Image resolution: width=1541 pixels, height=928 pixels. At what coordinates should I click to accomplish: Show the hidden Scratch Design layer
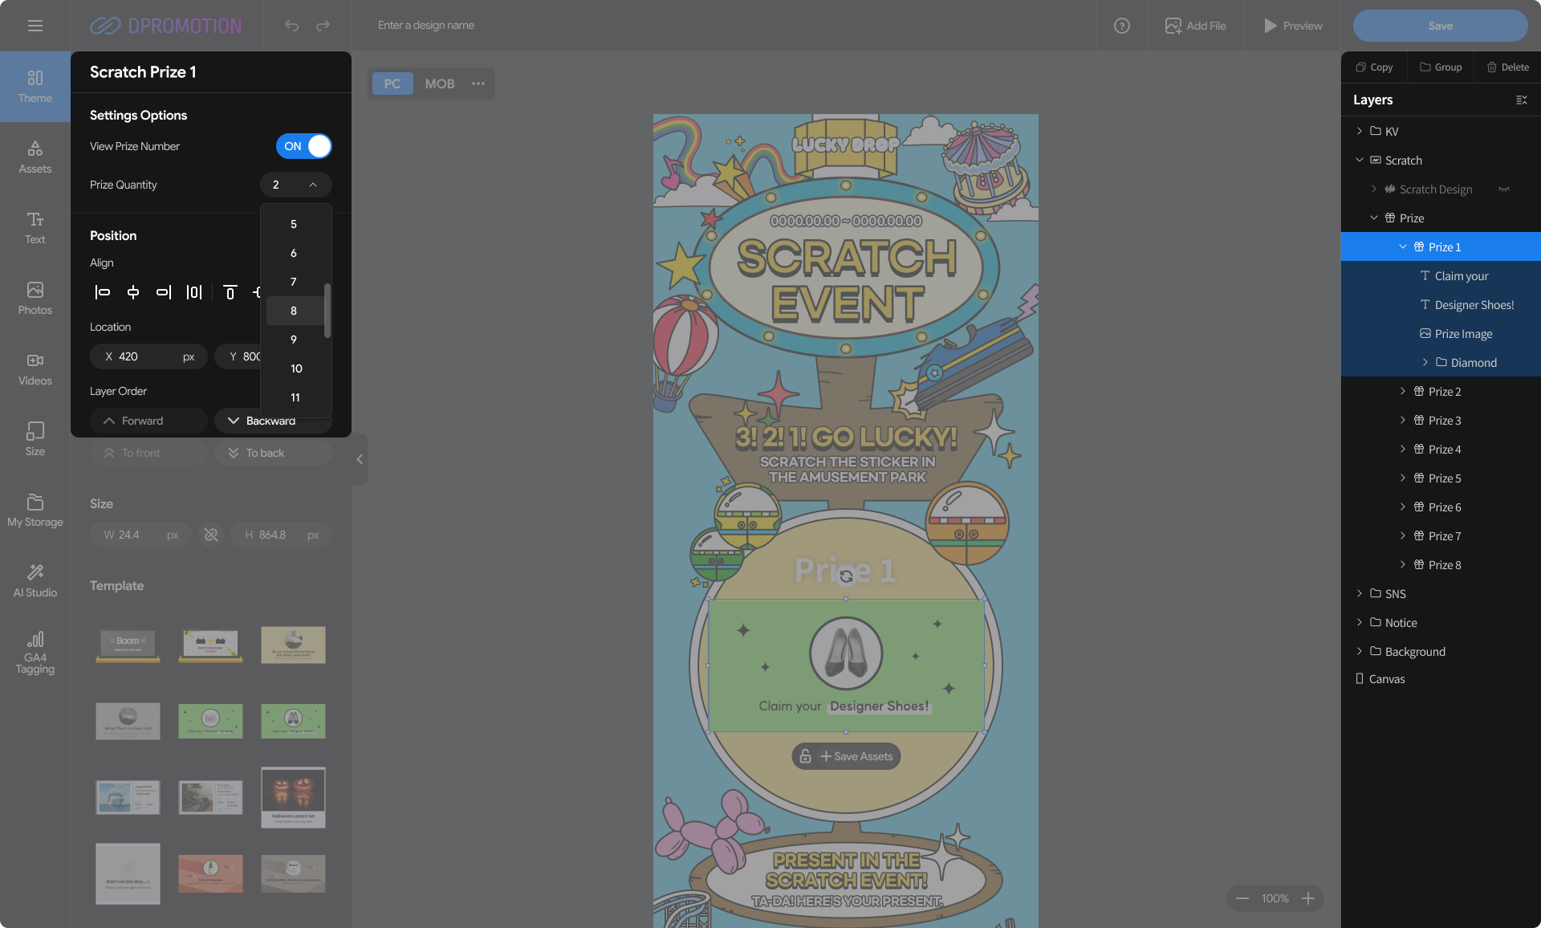1503,189
